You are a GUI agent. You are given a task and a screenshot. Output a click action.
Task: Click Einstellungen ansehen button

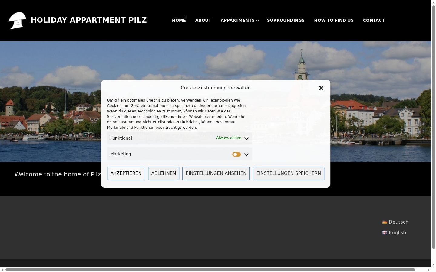pos(216,173)
